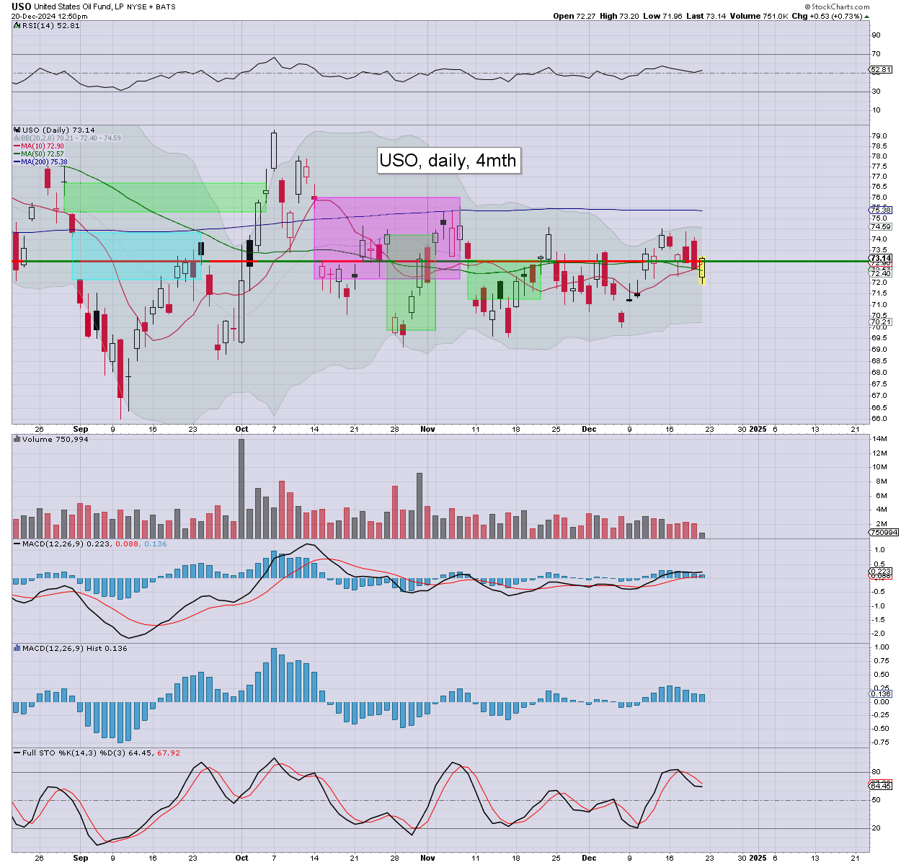Click the USO Daily candlestick legend icon
Screen dimensions: 901x865
click(x=17, y=130)
